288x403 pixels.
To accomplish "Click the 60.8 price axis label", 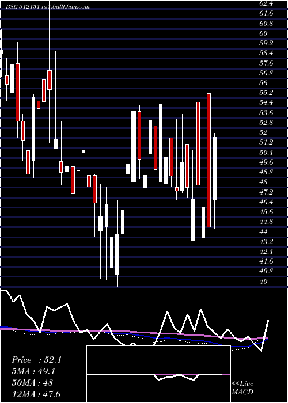I will click(266, 24).
